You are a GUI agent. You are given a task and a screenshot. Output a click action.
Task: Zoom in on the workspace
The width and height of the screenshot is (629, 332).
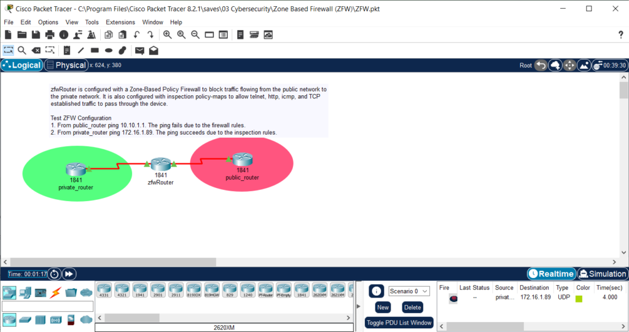click(167, 35)
